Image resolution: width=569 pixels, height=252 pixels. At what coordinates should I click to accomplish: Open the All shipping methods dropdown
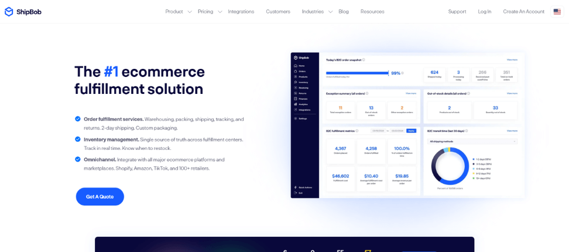pos(472,141)
